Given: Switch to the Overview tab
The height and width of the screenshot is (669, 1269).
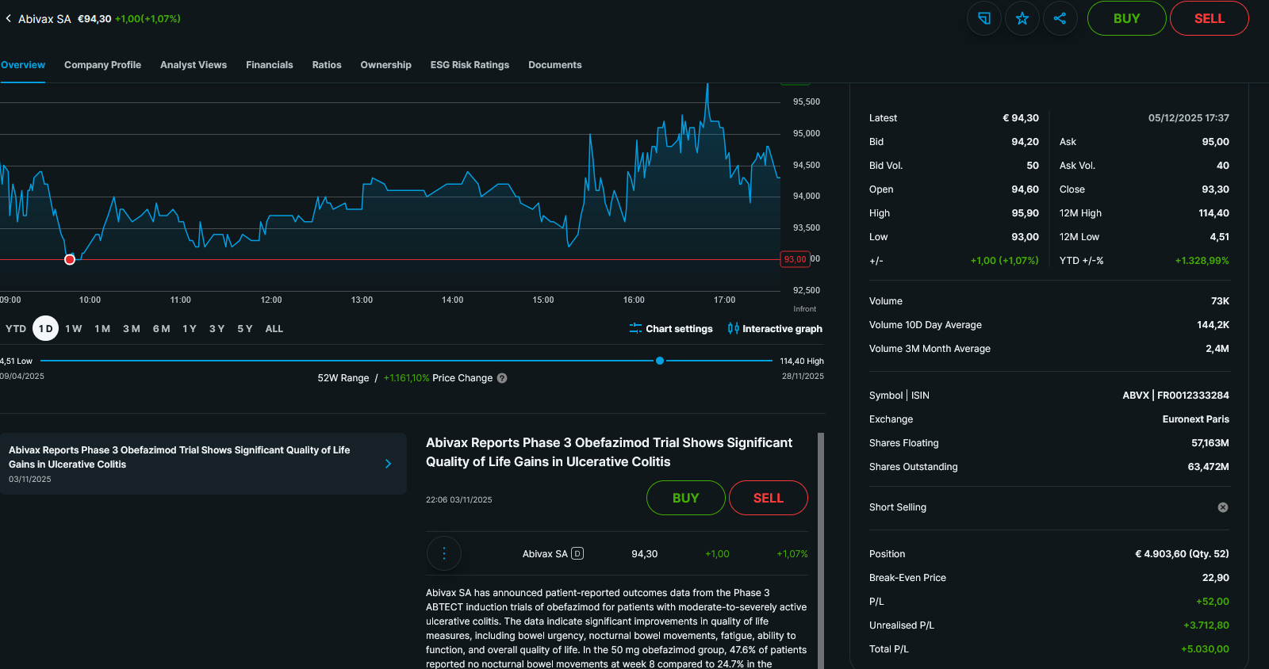Looking at the screenshot, I should click(x=23, y=65).
